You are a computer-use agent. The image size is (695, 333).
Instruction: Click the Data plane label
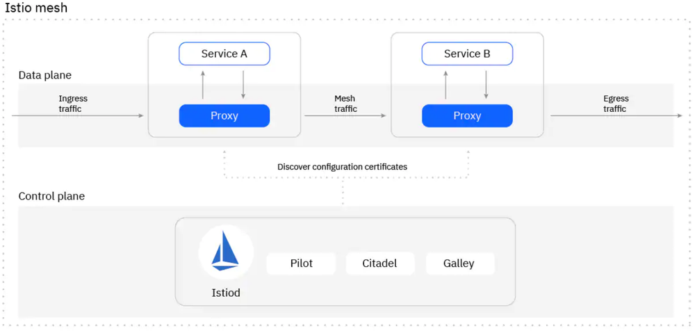tap(44, 75)
